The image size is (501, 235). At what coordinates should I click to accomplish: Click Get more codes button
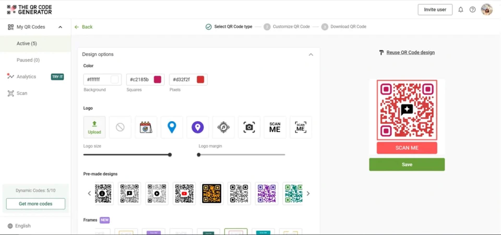[x=35, y=204]
